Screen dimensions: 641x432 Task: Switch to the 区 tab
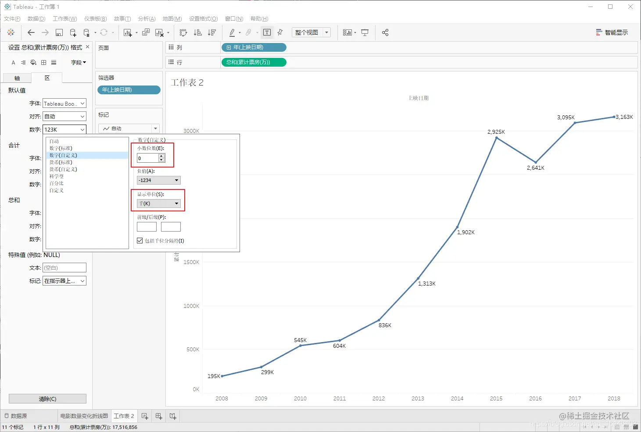coord(47,78)
